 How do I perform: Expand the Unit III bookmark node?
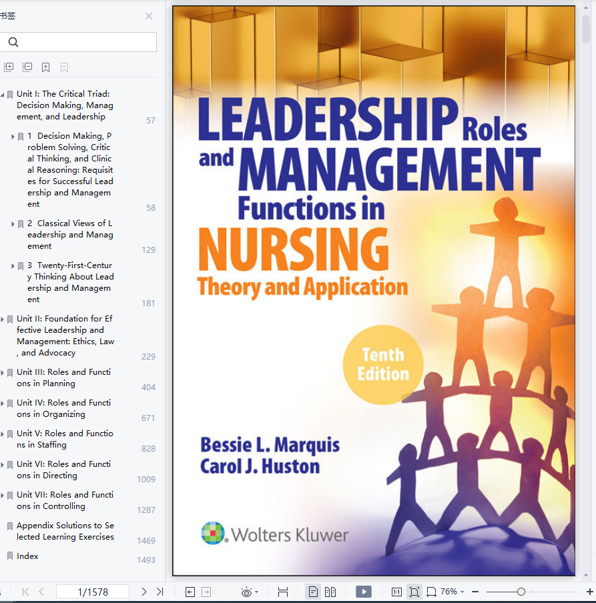pos(2,373)
